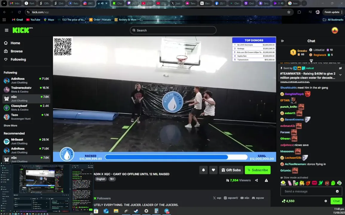Click the Gift Subs button
345x215 pixels.
[x=231, y=170]
